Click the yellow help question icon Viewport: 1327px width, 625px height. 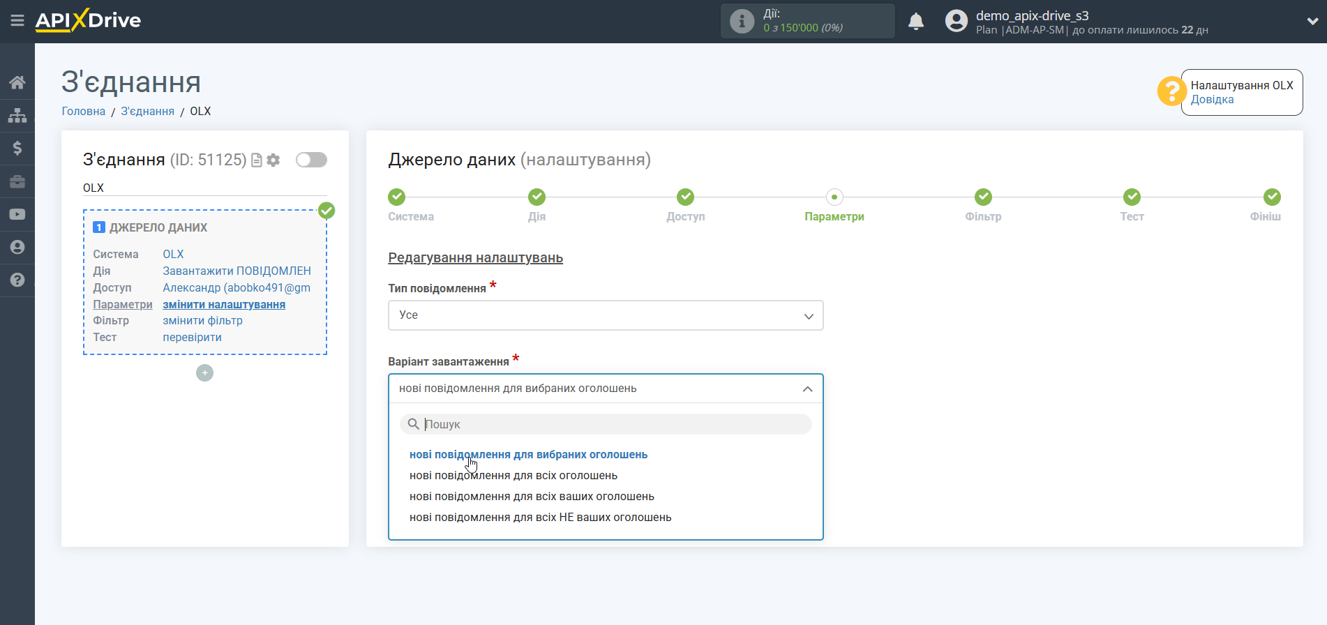(x=1171, y=91)
